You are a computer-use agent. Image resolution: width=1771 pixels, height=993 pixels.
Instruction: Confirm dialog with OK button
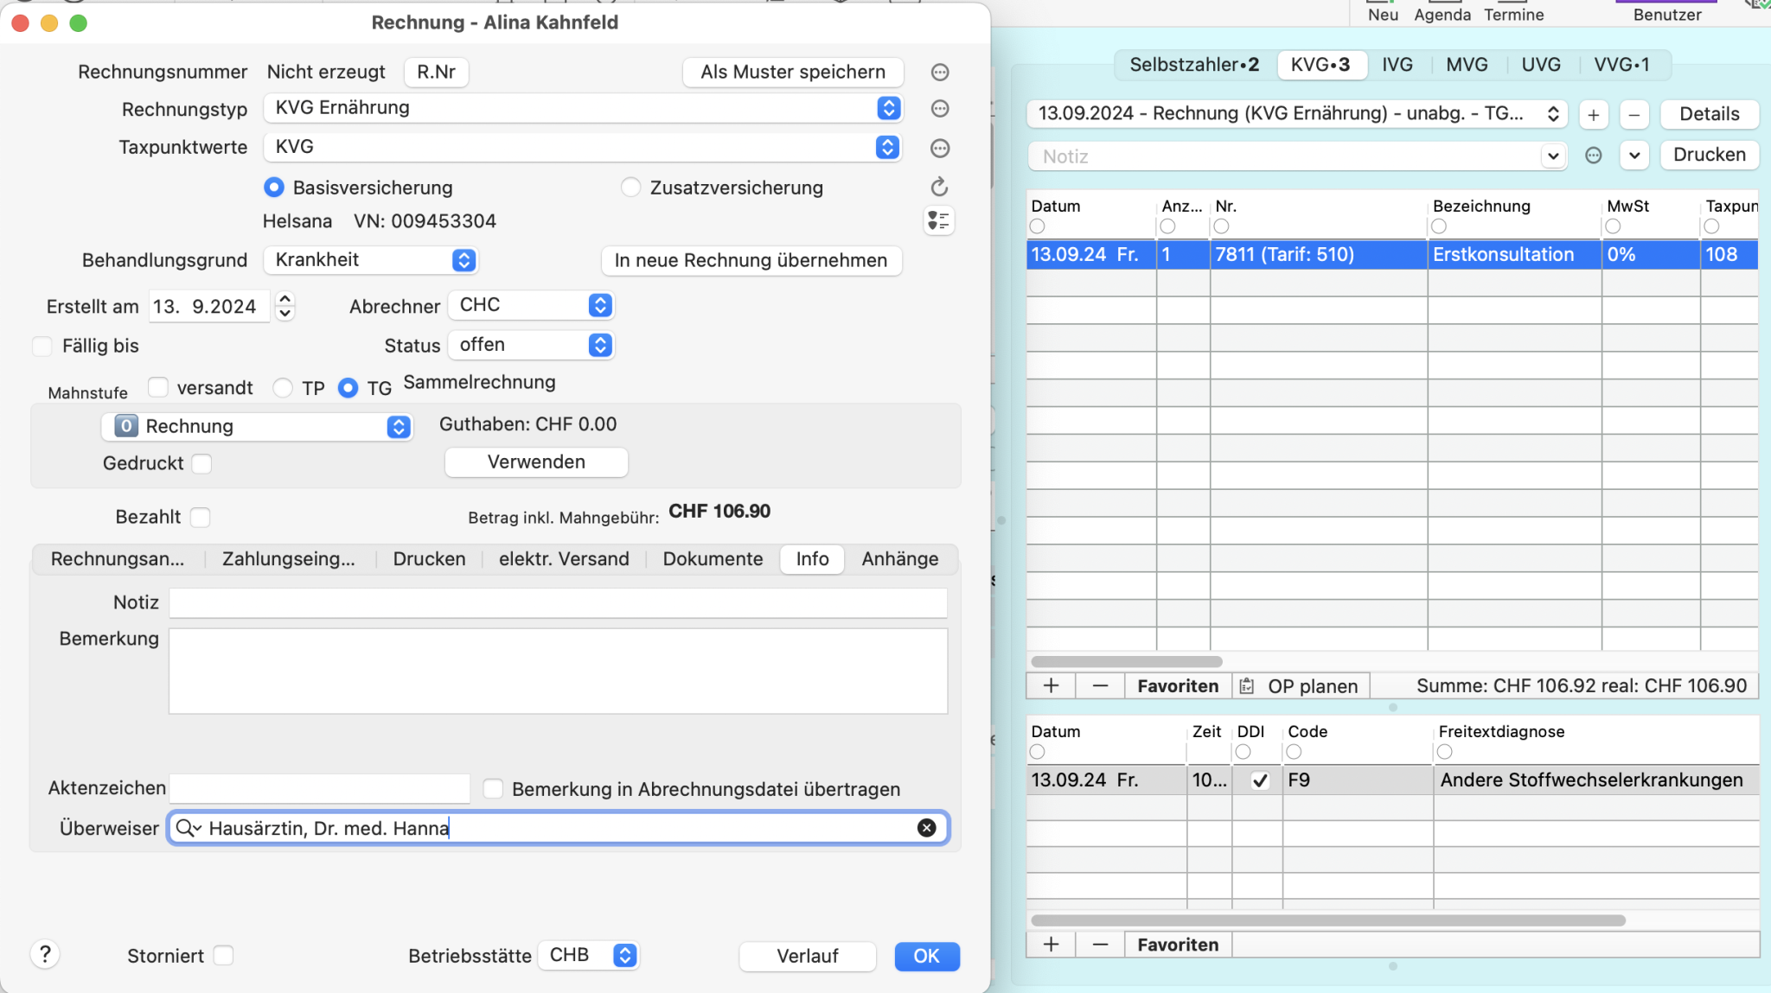coord(926,956)
